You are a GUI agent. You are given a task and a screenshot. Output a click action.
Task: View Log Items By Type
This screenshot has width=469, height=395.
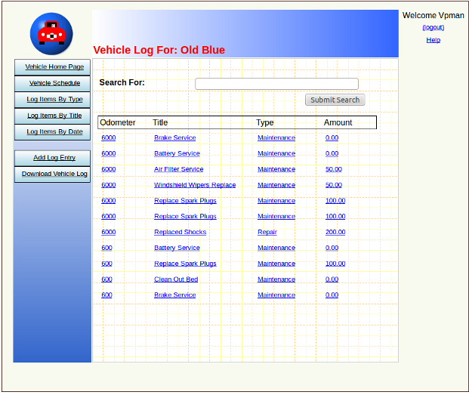click(x=52, y=100)
